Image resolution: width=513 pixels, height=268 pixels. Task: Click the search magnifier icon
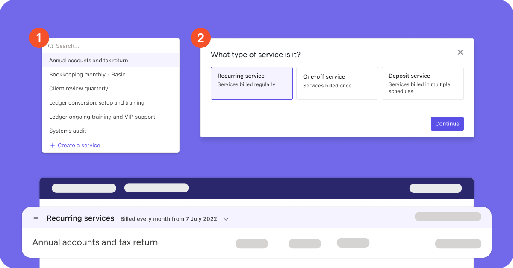click(x=50, y=46)
